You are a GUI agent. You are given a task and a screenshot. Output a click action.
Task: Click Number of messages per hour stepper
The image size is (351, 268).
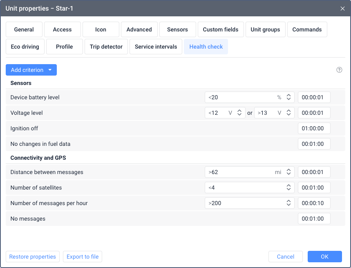pos(288,203)
